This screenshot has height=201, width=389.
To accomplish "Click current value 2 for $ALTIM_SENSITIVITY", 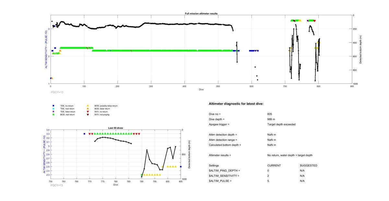I will [x=268, y=176].
